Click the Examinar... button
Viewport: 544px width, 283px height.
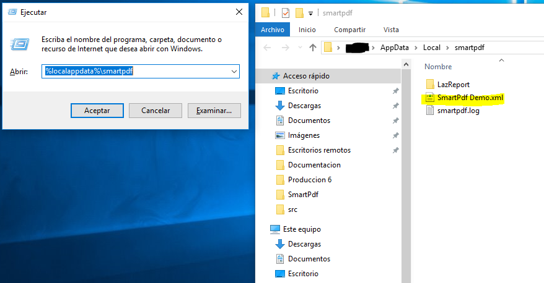point(214,111)
